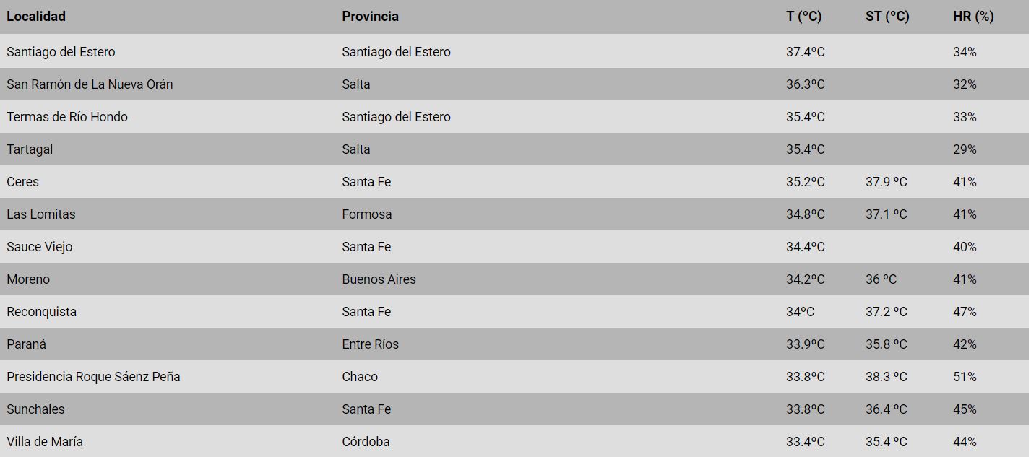1031x457 pixels.
Task: Open the Ceres locality entry
Action: point(22,182)
